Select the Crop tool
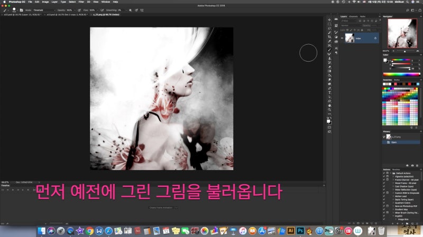423x237 pixels. pyautogui.click(x=329, y=37)
